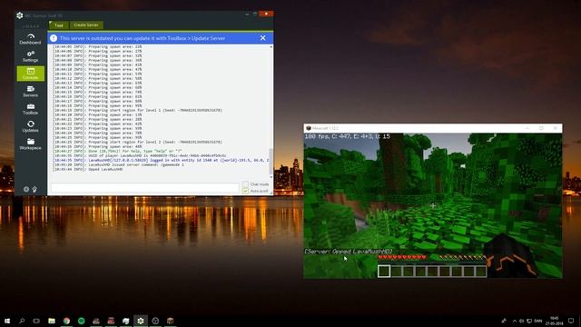Open the Servers section in the sidebar
The image size is (581, 327).
30,91
